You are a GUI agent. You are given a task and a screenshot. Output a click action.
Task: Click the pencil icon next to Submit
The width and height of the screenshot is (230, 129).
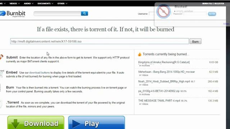(1, 57)
